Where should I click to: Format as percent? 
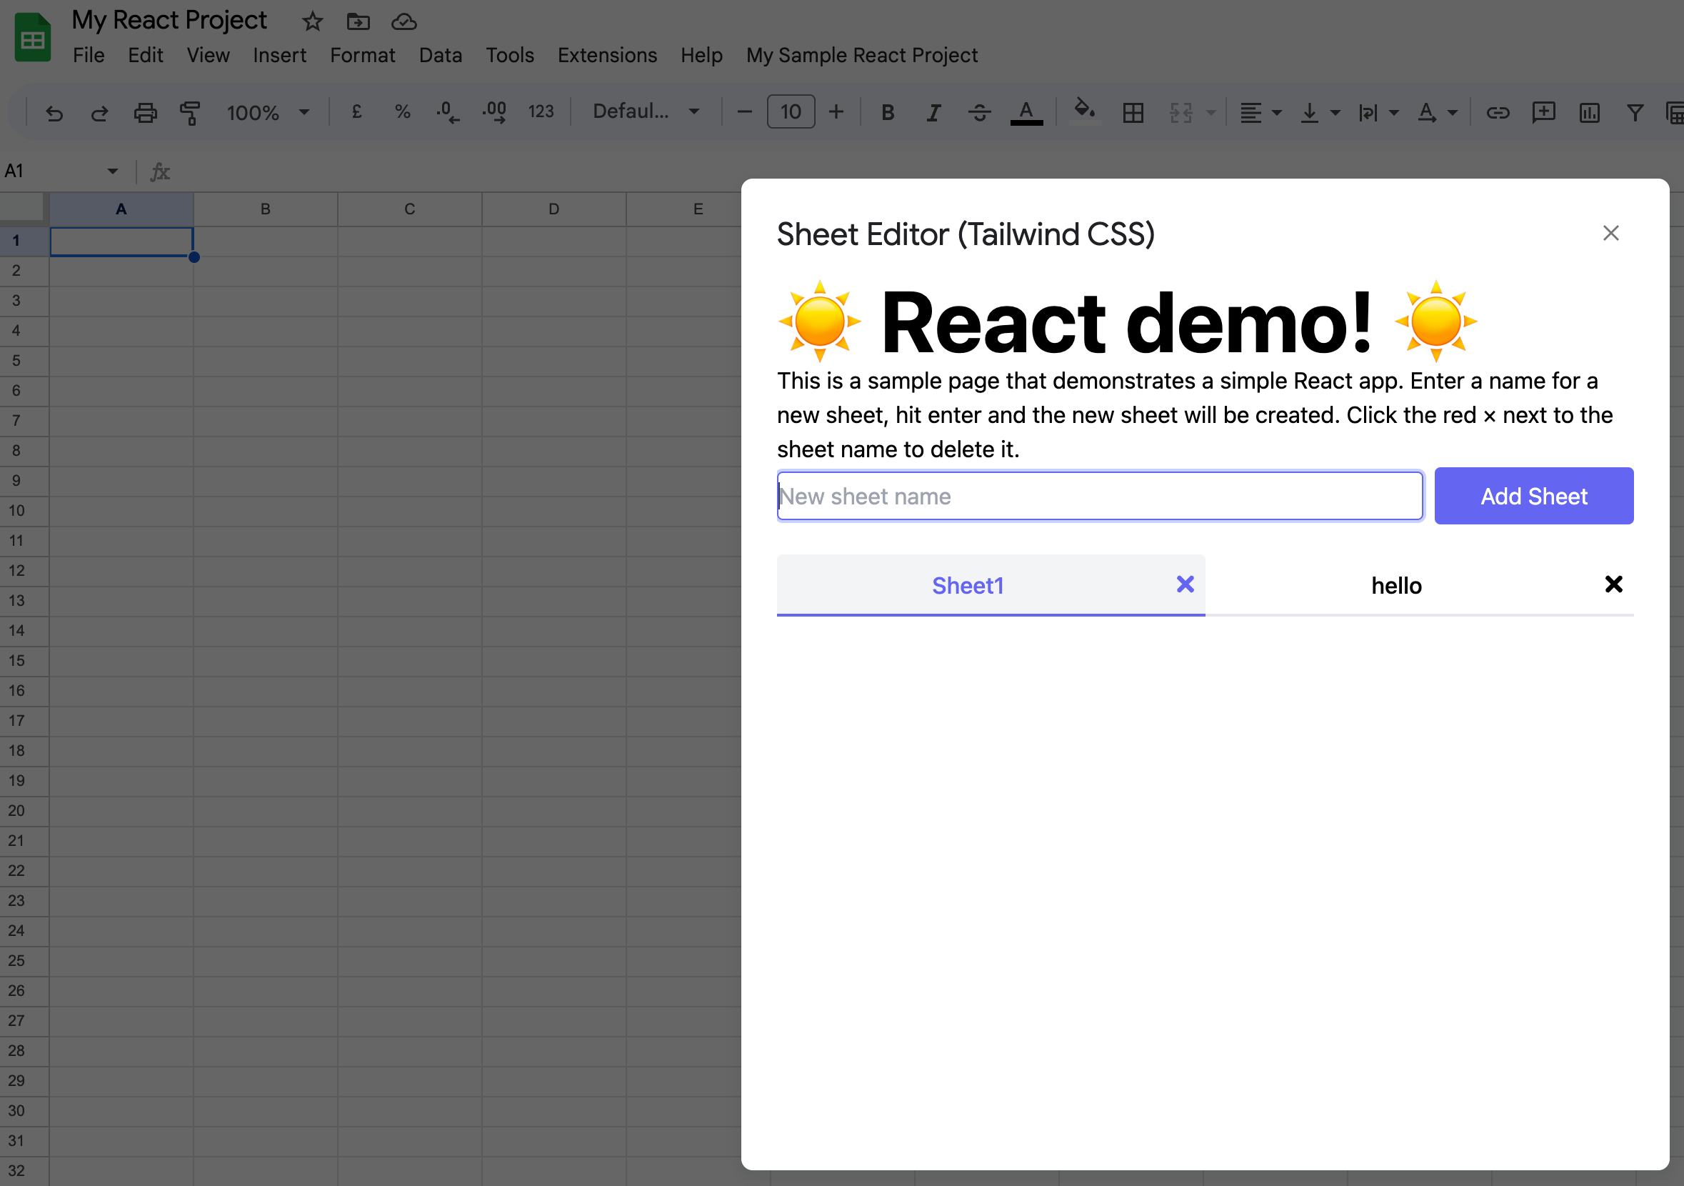click(402, 111)
